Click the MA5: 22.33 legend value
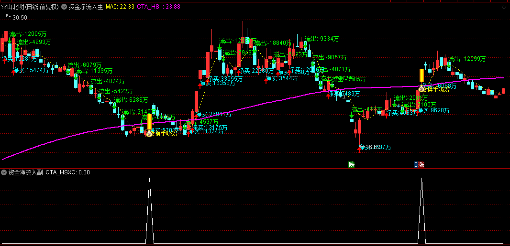 pos(120,6)
